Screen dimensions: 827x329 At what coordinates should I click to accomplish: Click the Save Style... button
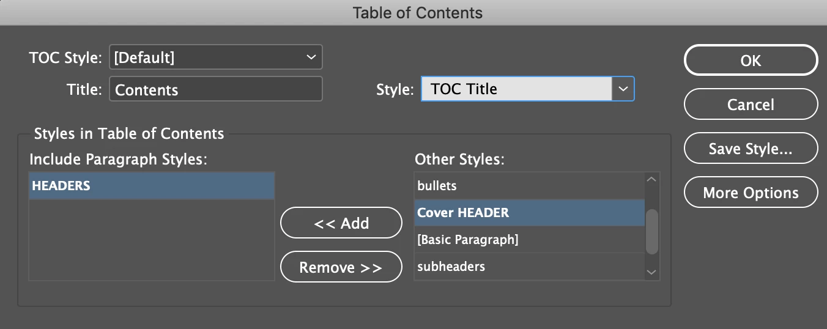751,149
